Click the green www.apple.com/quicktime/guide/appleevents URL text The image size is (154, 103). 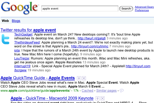[x=35, y=91]
